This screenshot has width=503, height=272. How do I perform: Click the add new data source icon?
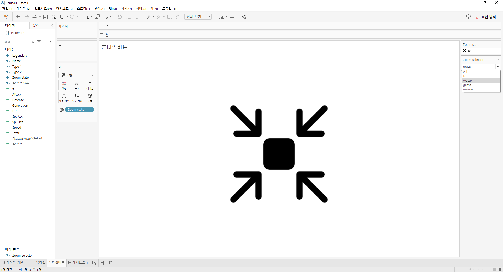(54, 17)
